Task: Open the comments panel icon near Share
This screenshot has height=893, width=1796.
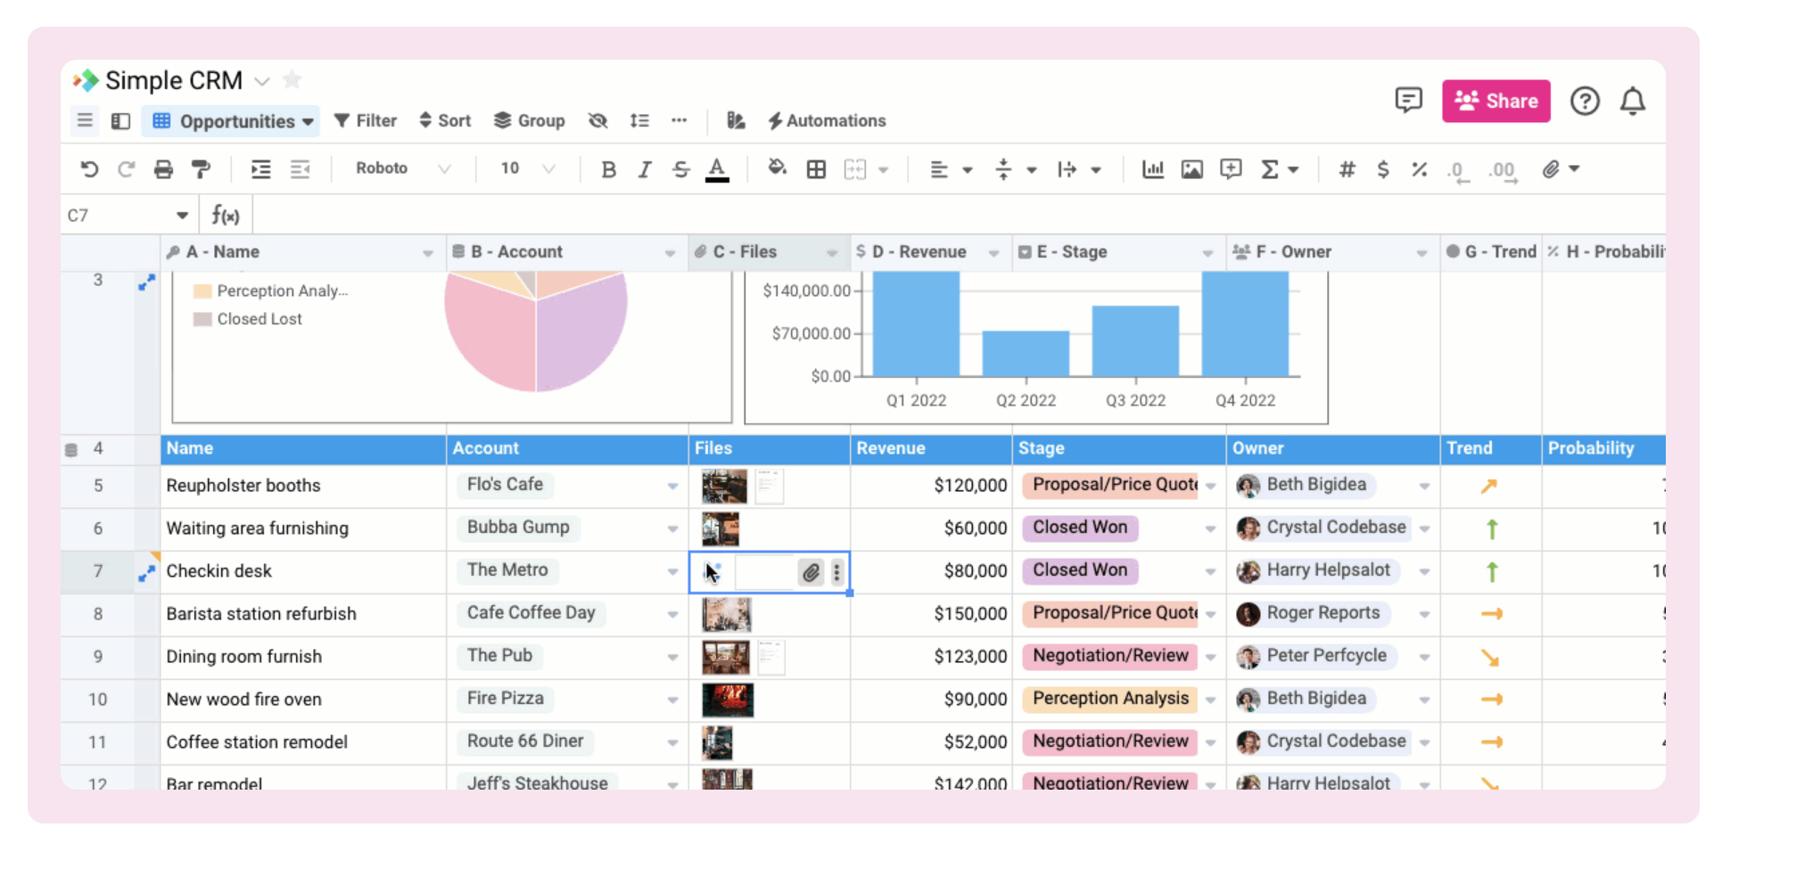Action: click(x=1408, y=101)
